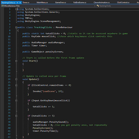The image size is (139, 139).
Task: Switch to the Timer.cs tab
Action: pos(26,3)
